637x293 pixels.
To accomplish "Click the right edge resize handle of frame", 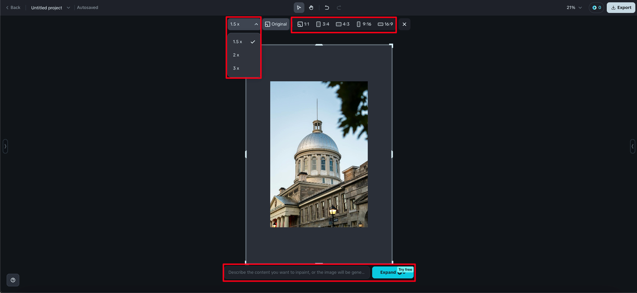I will point(392,154).
